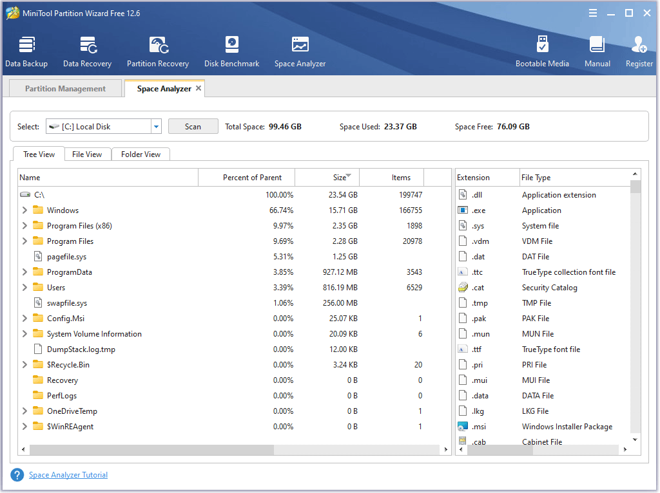Viewport: 660px width, 493px height.
Task: Expand the Program Files folder
Action: [x=24, y=241]
